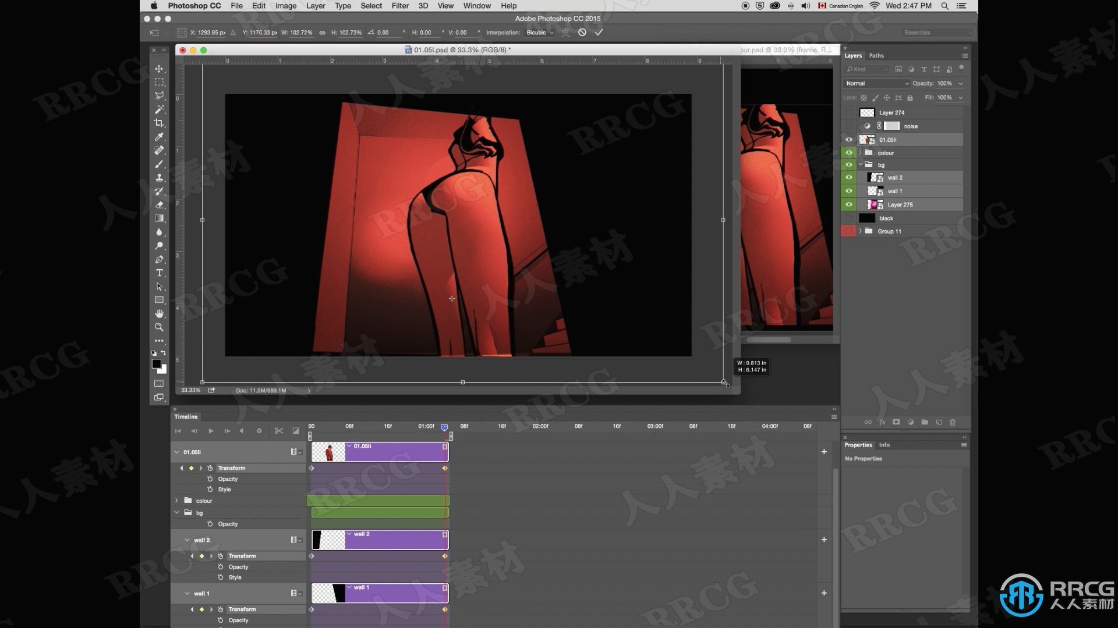Open the layer Opacity dropdown arrow
Screen dimensions: 1118x628
click(x=960, y=83)
